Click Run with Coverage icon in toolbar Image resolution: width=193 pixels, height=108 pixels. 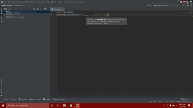[x=181, y=5]
